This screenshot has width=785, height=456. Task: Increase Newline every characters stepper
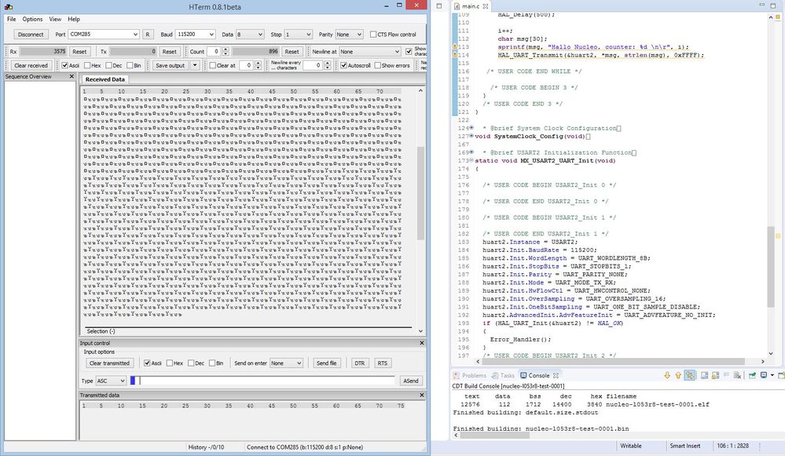(x=327, y=63)
